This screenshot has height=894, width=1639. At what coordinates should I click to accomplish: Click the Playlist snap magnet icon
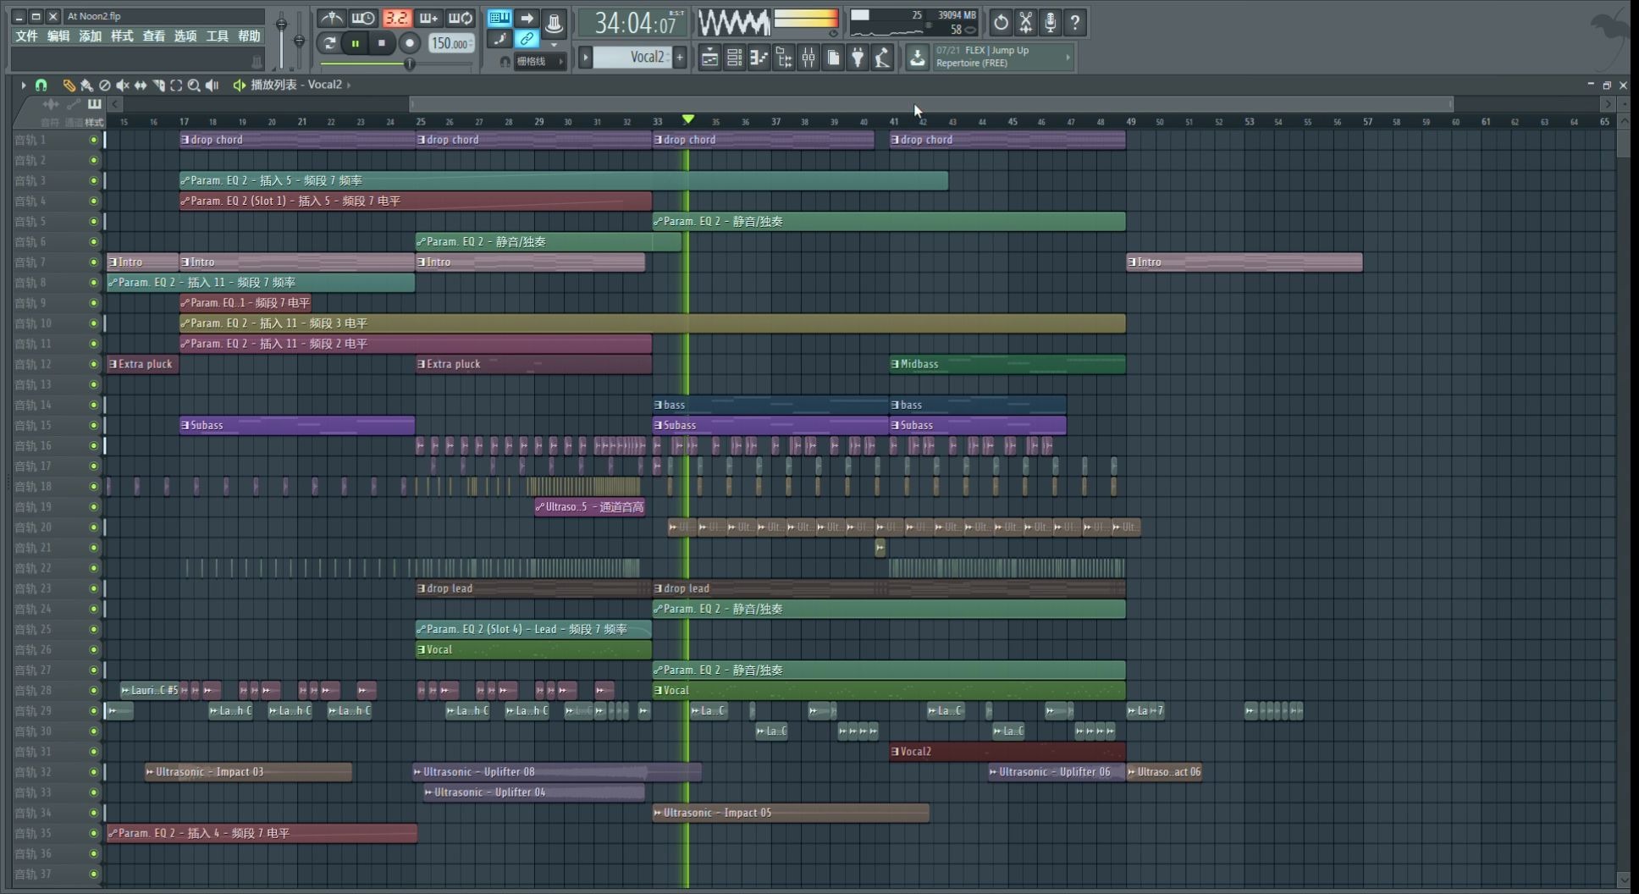point(41,85)
